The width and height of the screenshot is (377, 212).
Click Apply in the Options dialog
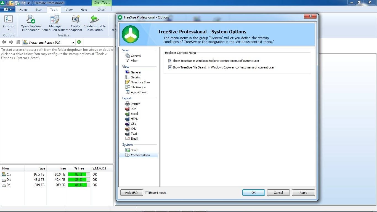coord(303,193)
